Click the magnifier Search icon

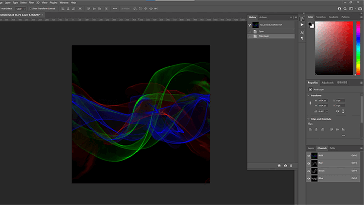coord(345,9)
